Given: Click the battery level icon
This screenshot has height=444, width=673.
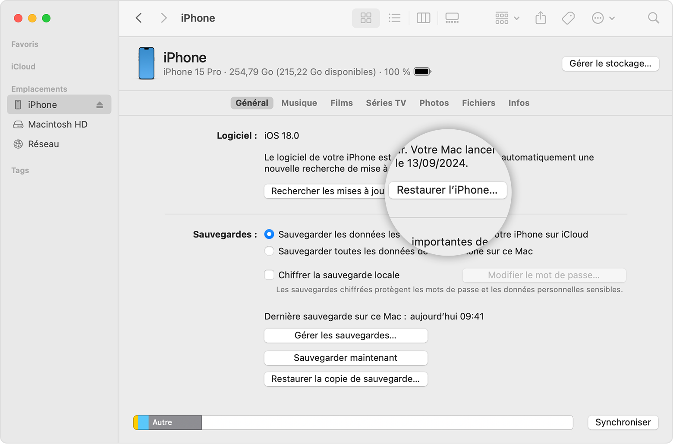Looking at the screenshot, I should pyautogui.click(x=422, y=72).
